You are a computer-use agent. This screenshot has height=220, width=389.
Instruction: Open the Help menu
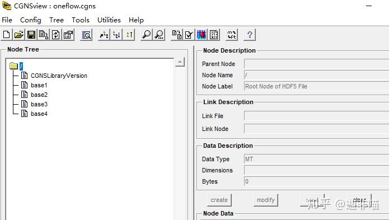tap(136, 20)
